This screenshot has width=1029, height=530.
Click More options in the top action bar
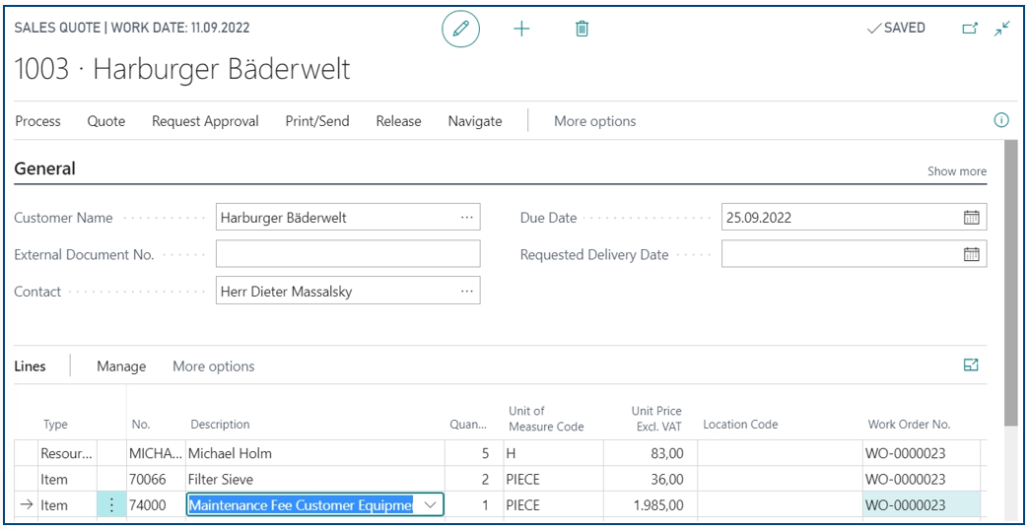coord(594,121)
